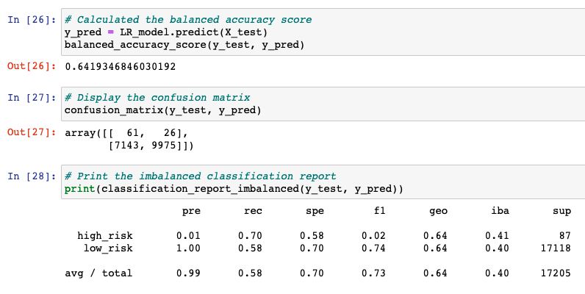Select output value 0.6419346846030192

coord(120,67)
